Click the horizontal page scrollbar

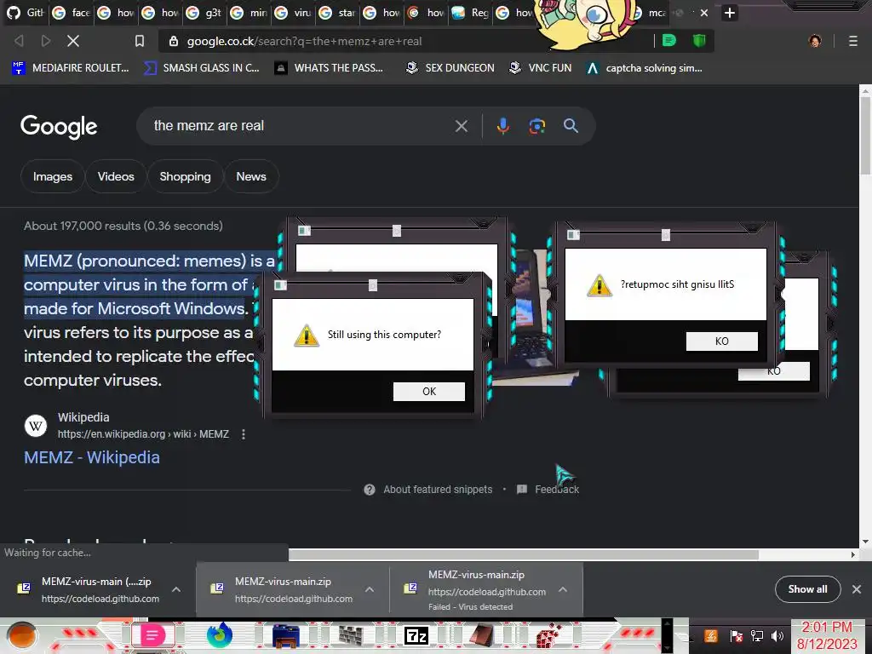pos(524,554)
